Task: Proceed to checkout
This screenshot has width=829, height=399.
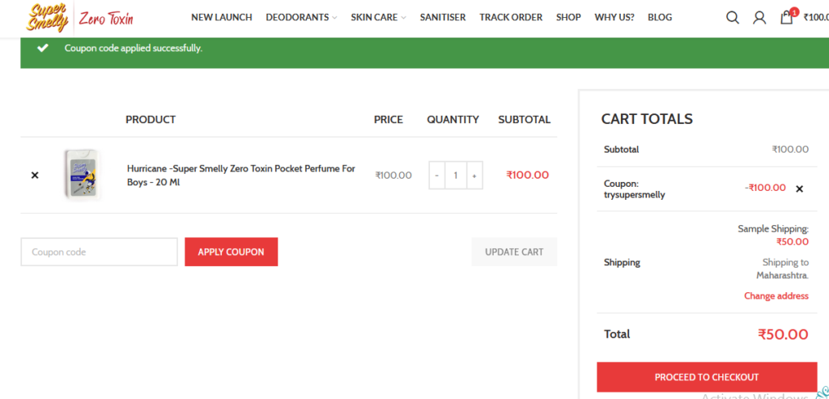Action: [x=707, y=377]
